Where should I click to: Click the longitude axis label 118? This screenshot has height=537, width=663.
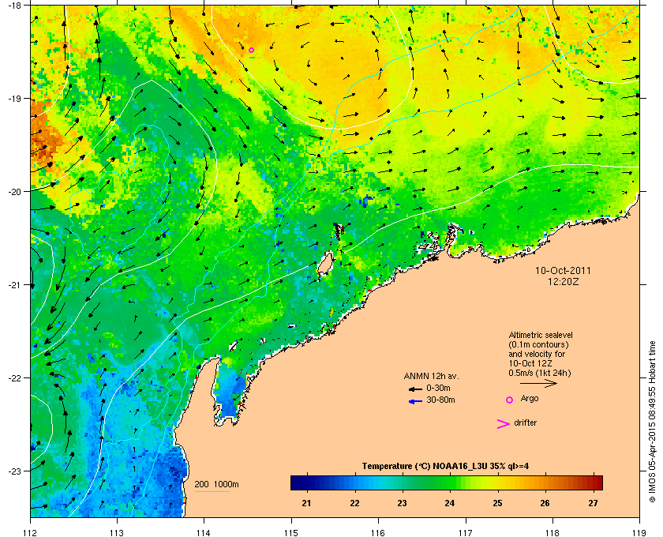point(552,532)
